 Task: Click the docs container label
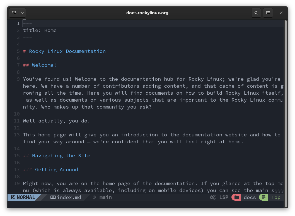[250, 197]
